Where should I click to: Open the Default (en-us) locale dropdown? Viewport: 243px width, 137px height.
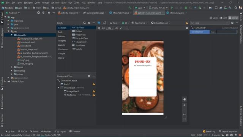click(x=161, y=23)
